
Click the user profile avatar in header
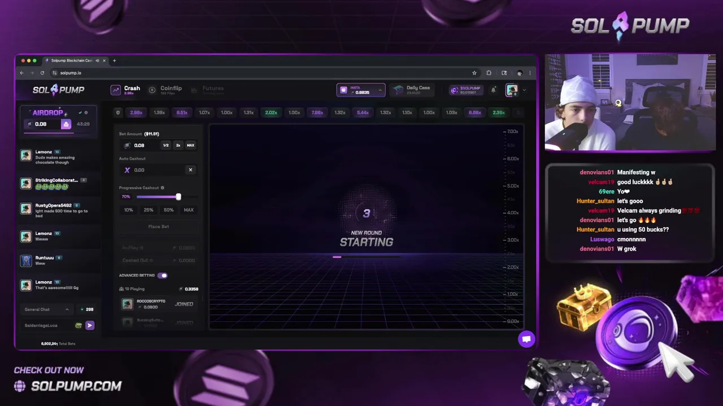pos(512,90)
